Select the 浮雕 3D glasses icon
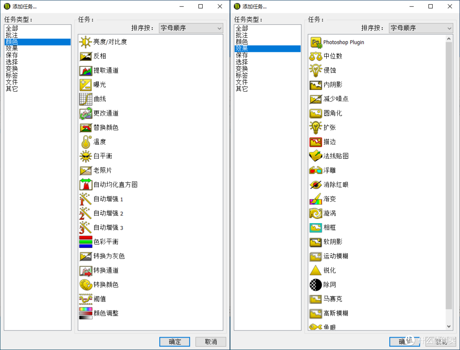 click(x=316, y=170)
